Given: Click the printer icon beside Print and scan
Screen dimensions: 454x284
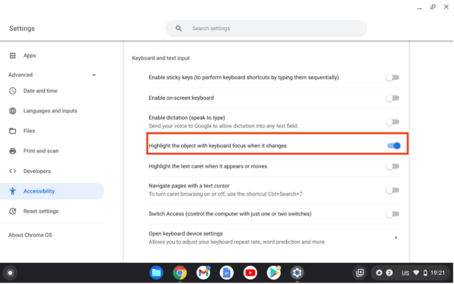Looking at the screenshot, I should [x=12, y=151].
